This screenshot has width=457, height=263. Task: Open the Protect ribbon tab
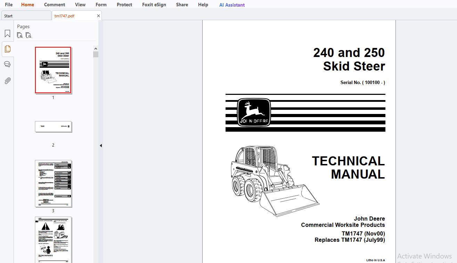[x=124, y=5]
